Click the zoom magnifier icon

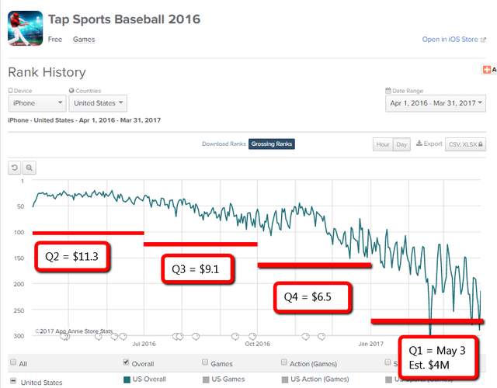(30, 168)
